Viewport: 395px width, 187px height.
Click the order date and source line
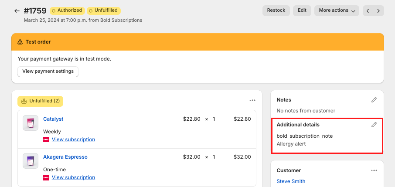click(x=83, y=20)
